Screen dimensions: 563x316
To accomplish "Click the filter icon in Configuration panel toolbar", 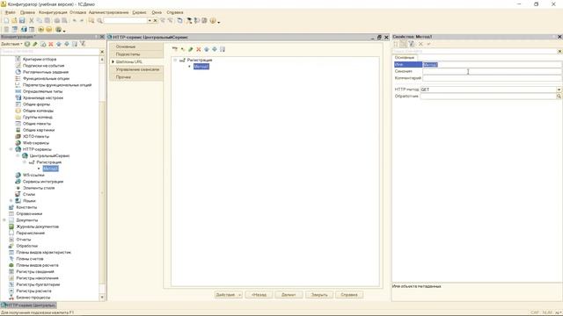I will click(x=83, y=44).
